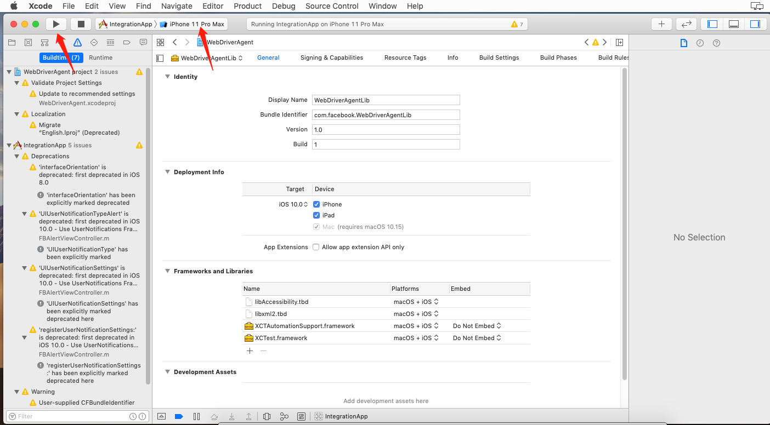This screenshot has height=425, width=770.
Task: Add a framework with plus button
Action: point(250,351)
